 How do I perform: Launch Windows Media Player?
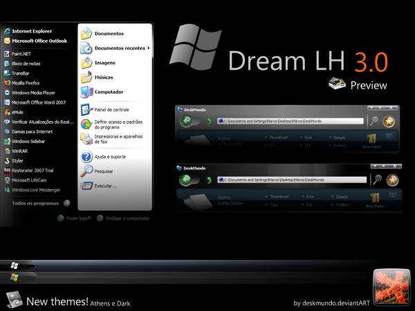30,93
